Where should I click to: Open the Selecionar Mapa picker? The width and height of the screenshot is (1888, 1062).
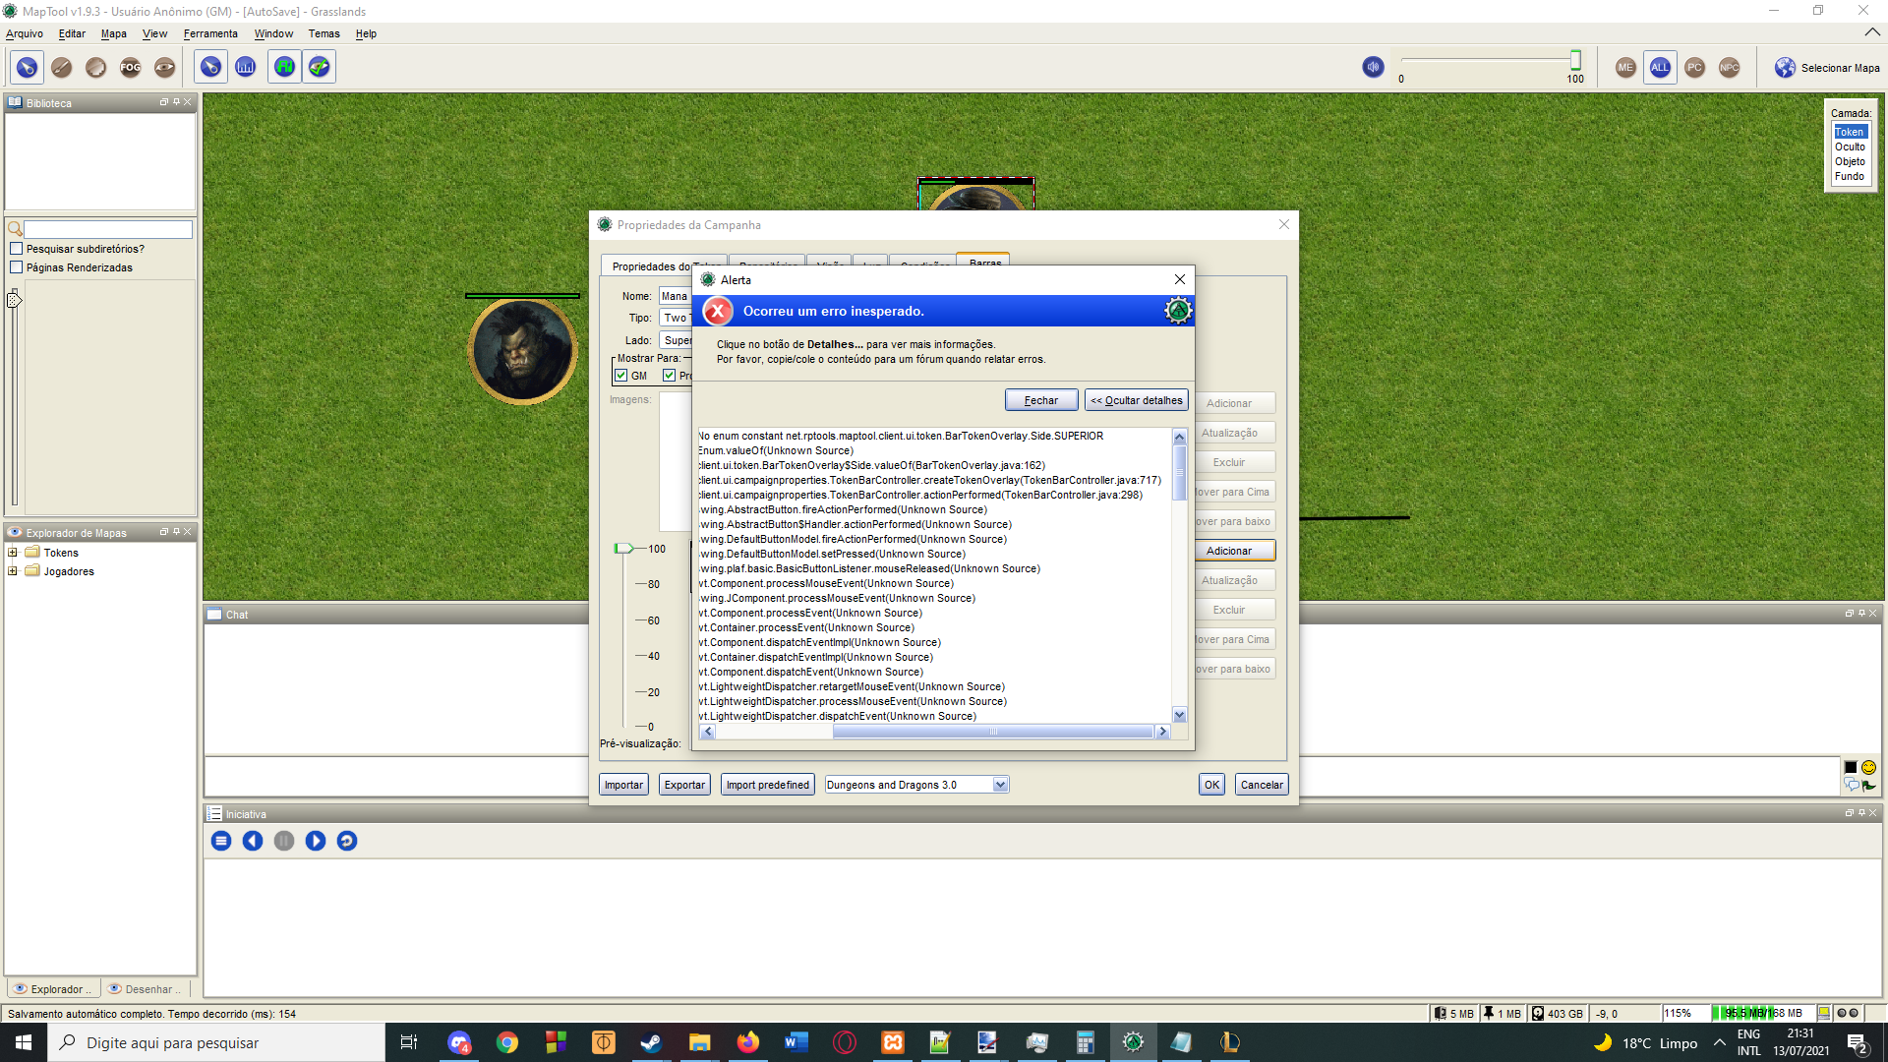click(x=1826, y=68)
